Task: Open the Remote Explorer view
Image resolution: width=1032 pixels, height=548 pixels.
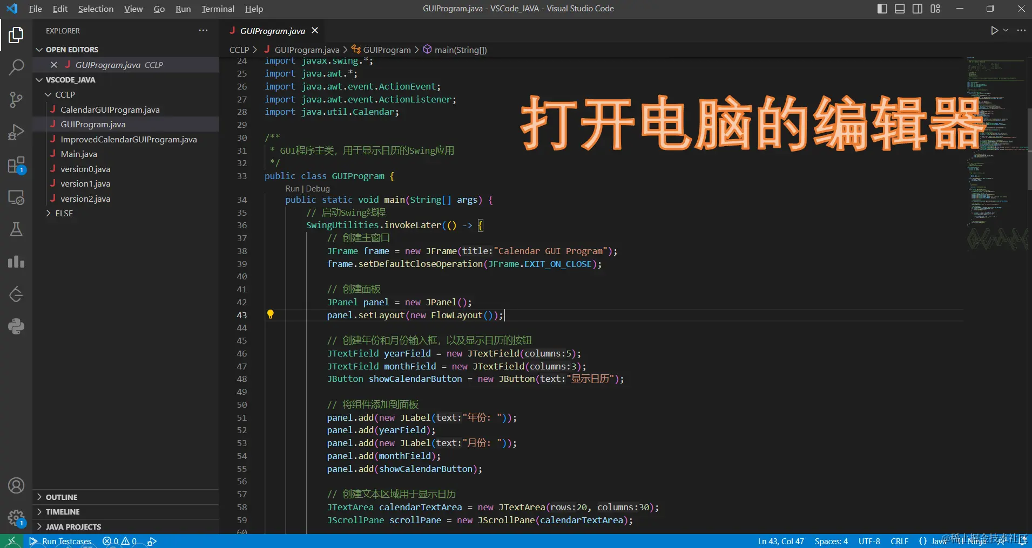Action: click(16, 197)
